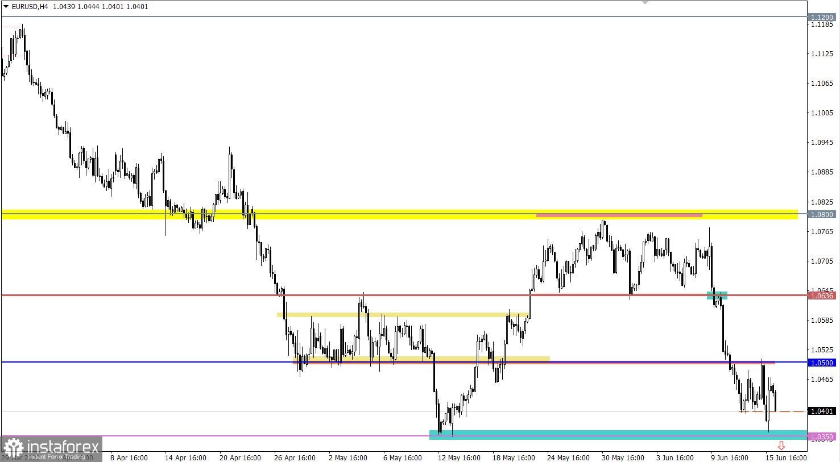Click the current price tag 1.0401
The height and width of the screenshot is (462, 840).
point(822,411)
